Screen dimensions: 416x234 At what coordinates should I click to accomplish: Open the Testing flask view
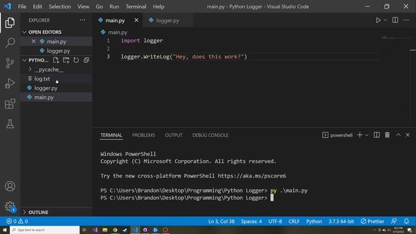pyautogui.click(x=10, y=124)
